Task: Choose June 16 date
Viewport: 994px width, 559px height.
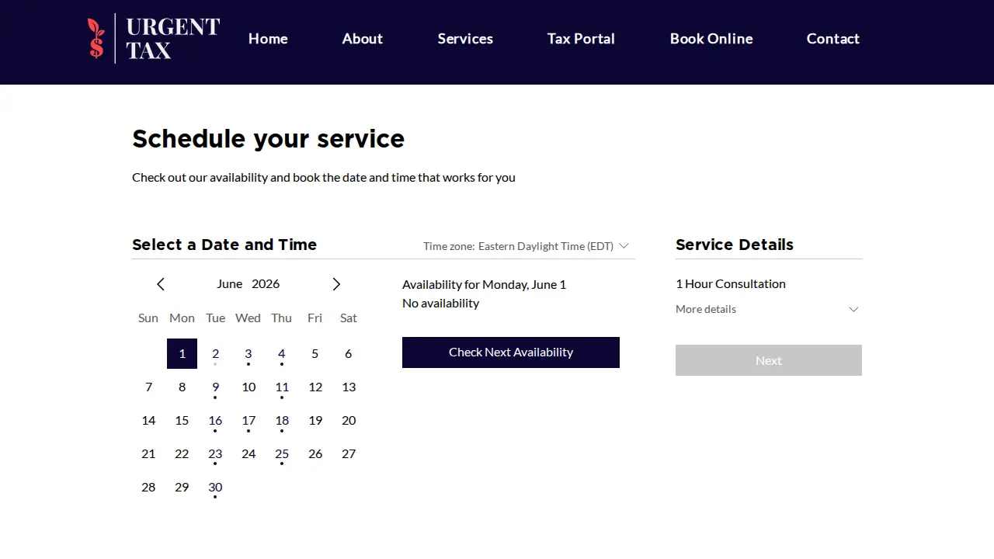Action: click(215, 420)
